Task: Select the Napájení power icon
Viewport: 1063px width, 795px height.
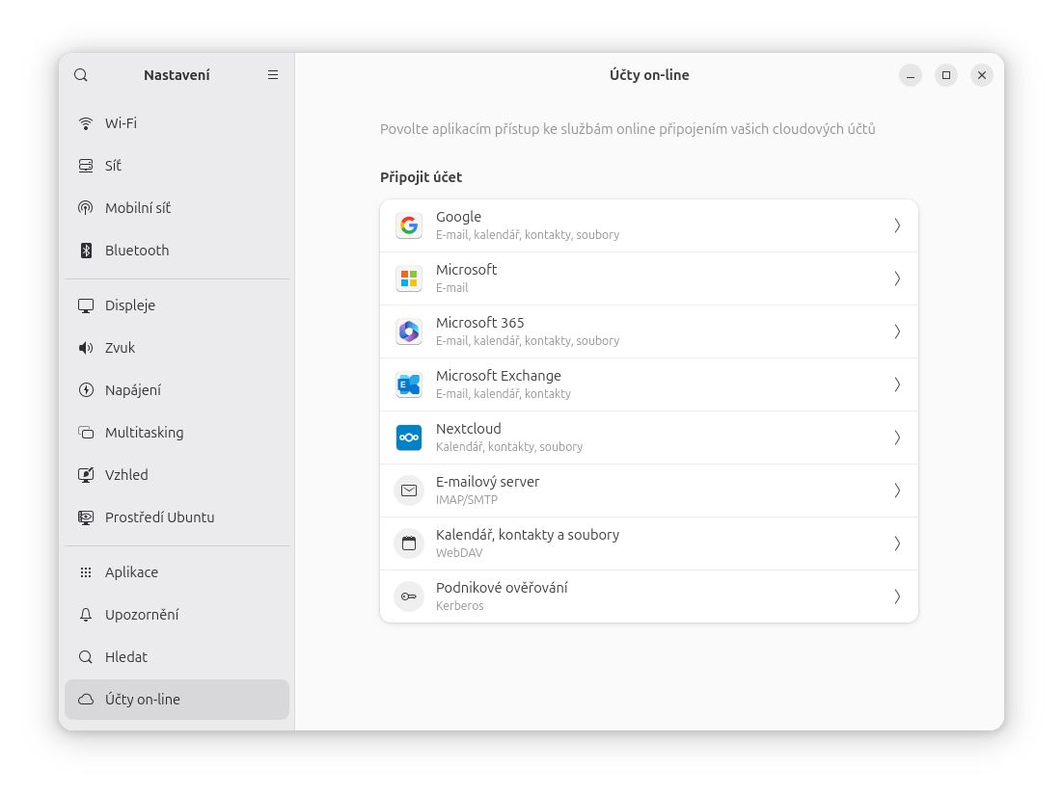Action: pos(86,390)
